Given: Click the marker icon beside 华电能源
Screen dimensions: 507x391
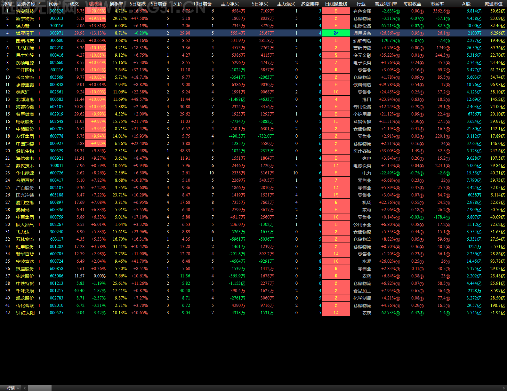Looking at the screenshot, I should click(39, 173).
